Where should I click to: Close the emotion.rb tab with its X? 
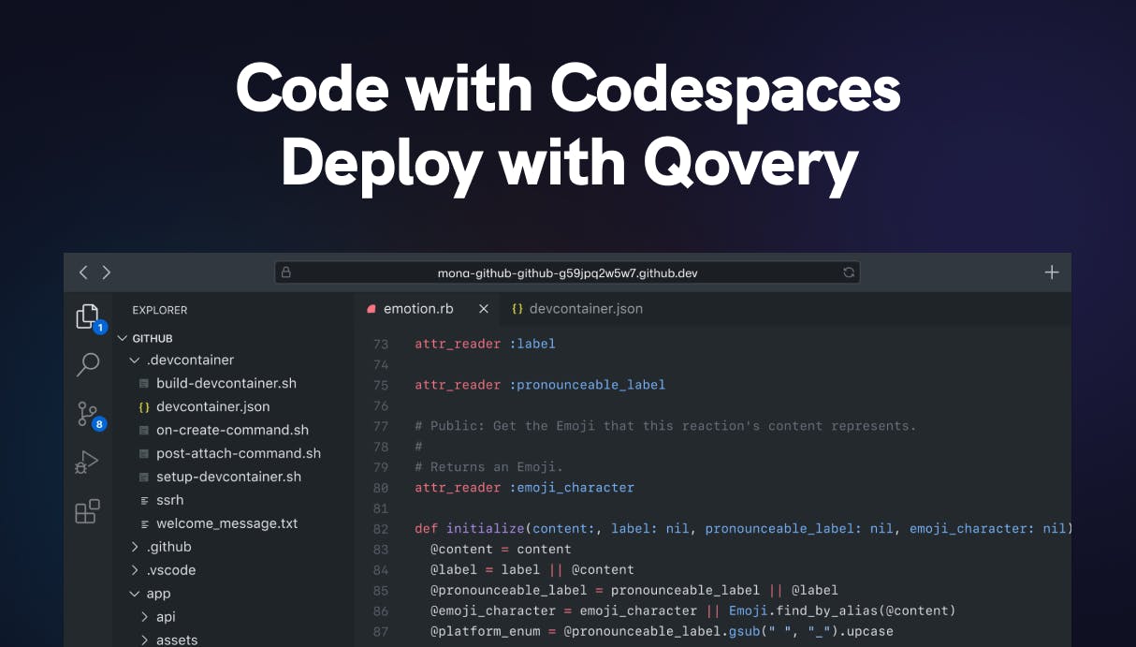pyautogui.click(x=484, y=308)
